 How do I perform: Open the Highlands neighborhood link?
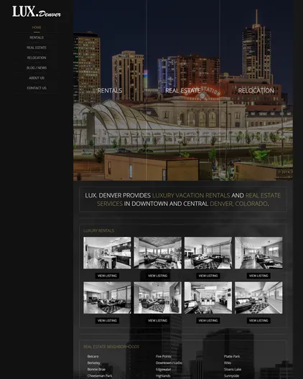[x=163, y=376]
